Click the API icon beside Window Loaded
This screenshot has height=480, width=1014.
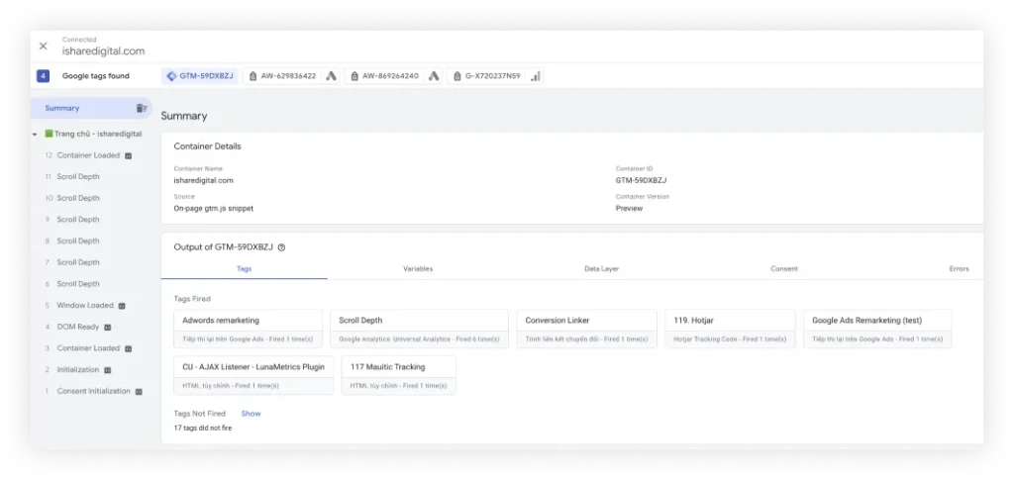point(122,306)
